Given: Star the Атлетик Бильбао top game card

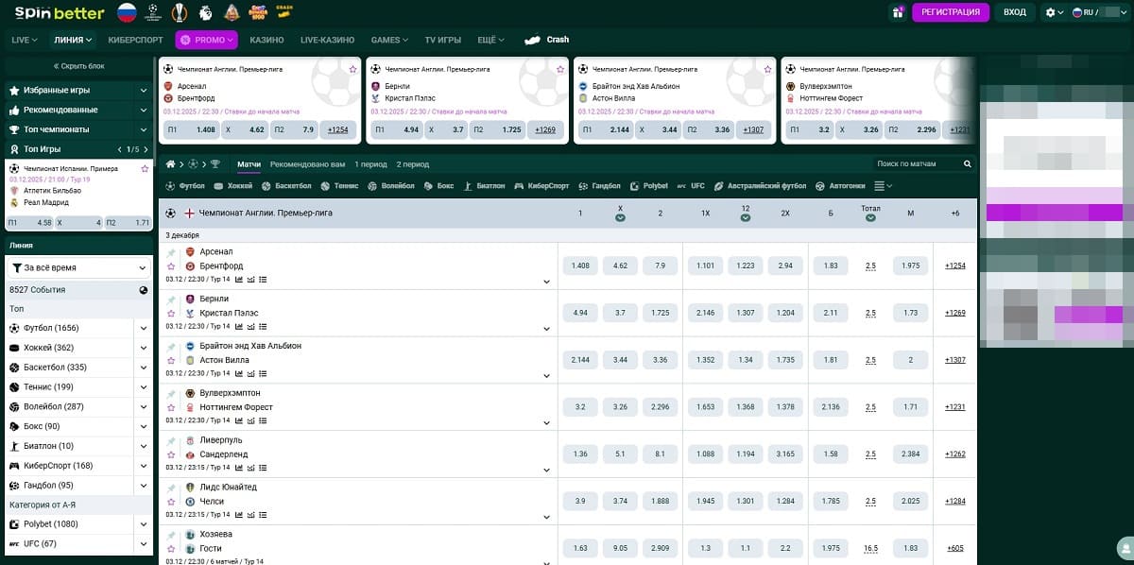Looking at the screenshot, I should 145,168.
